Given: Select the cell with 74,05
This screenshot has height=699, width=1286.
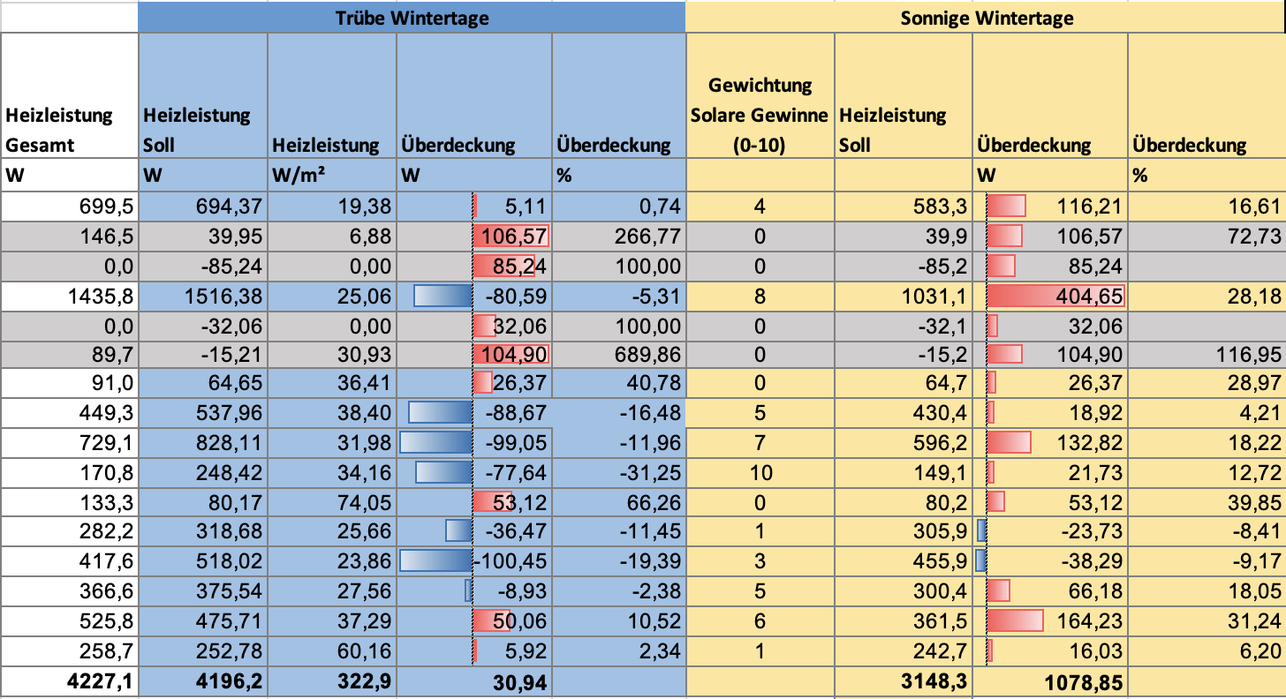Looking at the screenshot, I should (332, 501).
